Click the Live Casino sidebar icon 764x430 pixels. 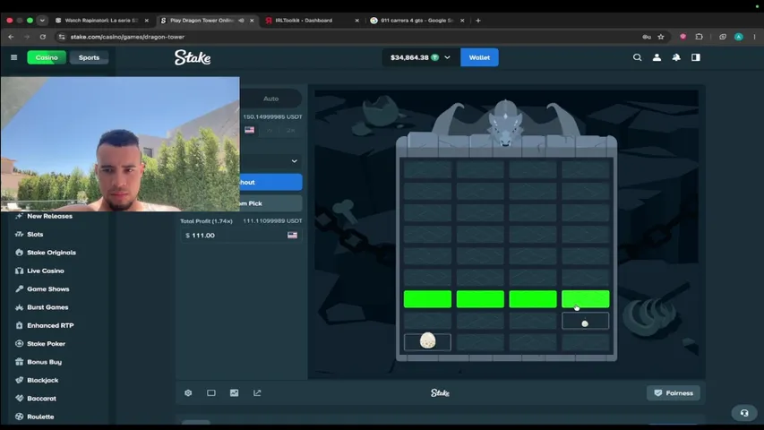tap(19, 271)
